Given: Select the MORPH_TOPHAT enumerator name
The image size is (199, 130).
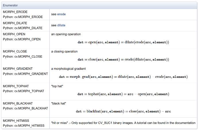Looking at the screenshot, I should [x=16, y=86].
